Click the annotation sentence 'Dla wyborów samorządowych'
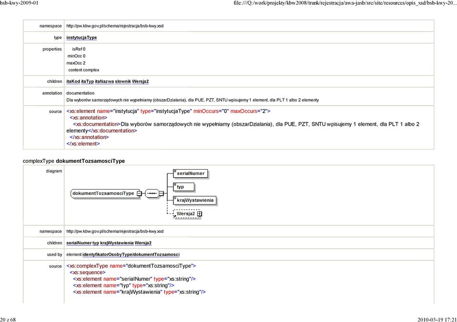 pyautogui.click(x=193, y=100)
